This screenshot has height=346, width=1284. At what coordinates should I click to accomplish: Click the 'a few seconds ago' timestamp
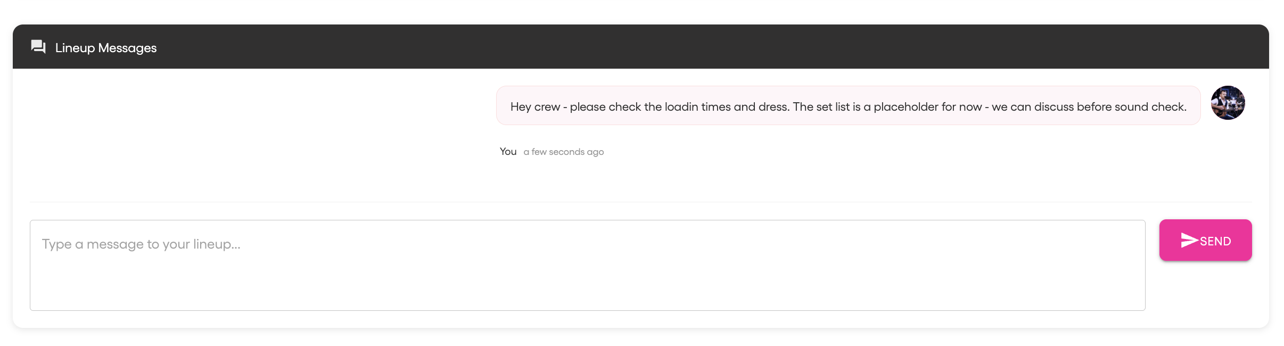click(563, 152)
